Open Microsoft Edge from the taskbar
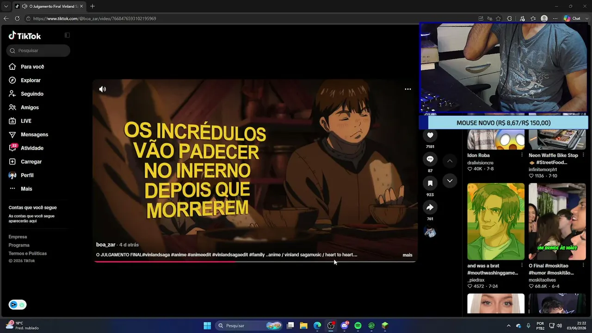The height and width of the screenshot is (333, 592). click(317, 326)
